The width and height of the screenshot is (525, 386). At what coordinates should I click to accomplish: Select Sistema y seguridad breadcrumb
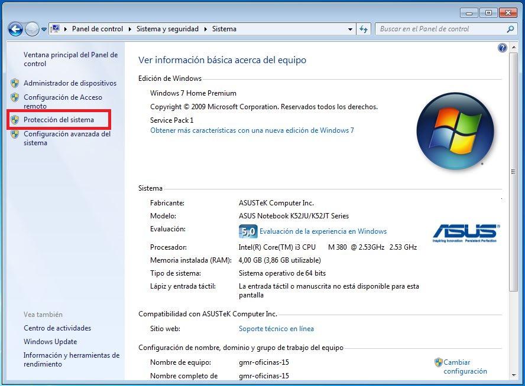click(x=167, y=29)
